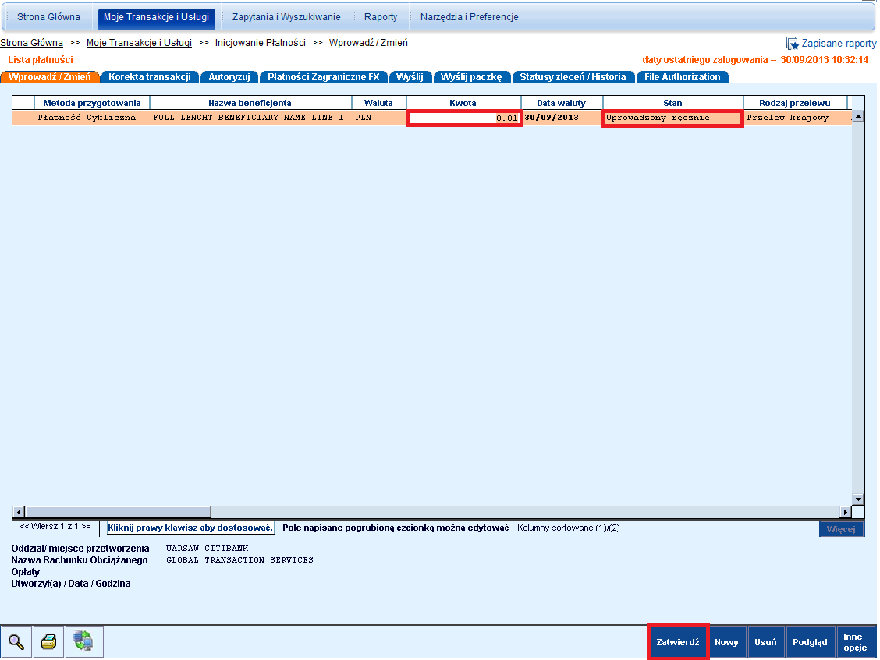The image size is (880, 660).
Task: Click the Nowy button
Action: (727, 642)
